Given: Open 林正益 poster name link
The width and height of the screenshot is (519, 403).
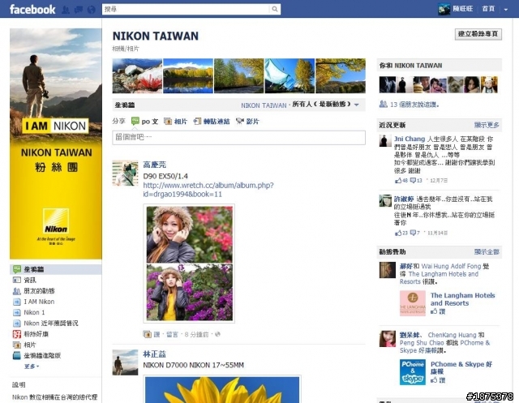Looking at the screenshot, I should tap(154, 354).
